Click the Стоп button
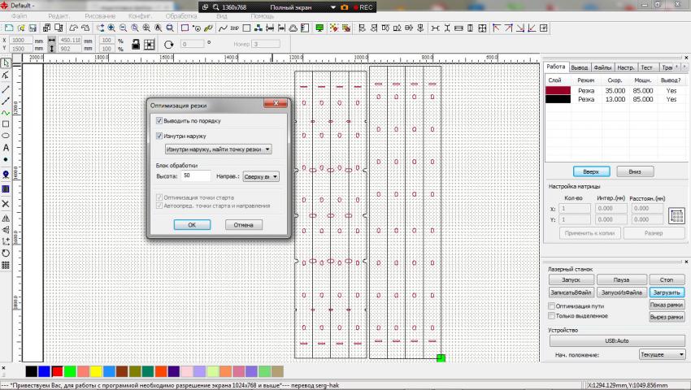This screenshot has height=390, width=691. 667,279
